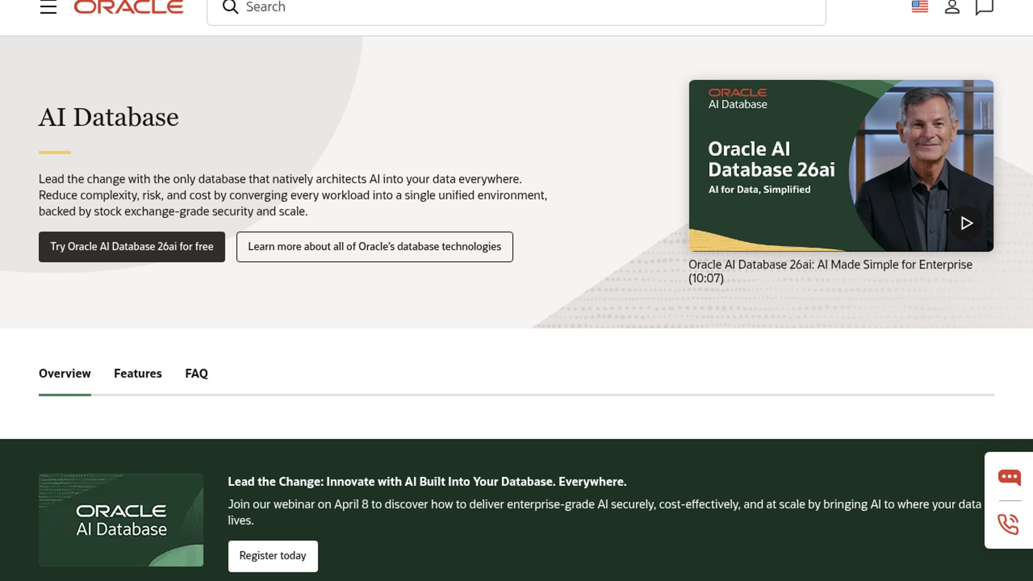Image resolution: width=1033 pixels, height=581 pixels.
Task: Click Learn more about Oracle's database technologies
Action: coord(374,247)
